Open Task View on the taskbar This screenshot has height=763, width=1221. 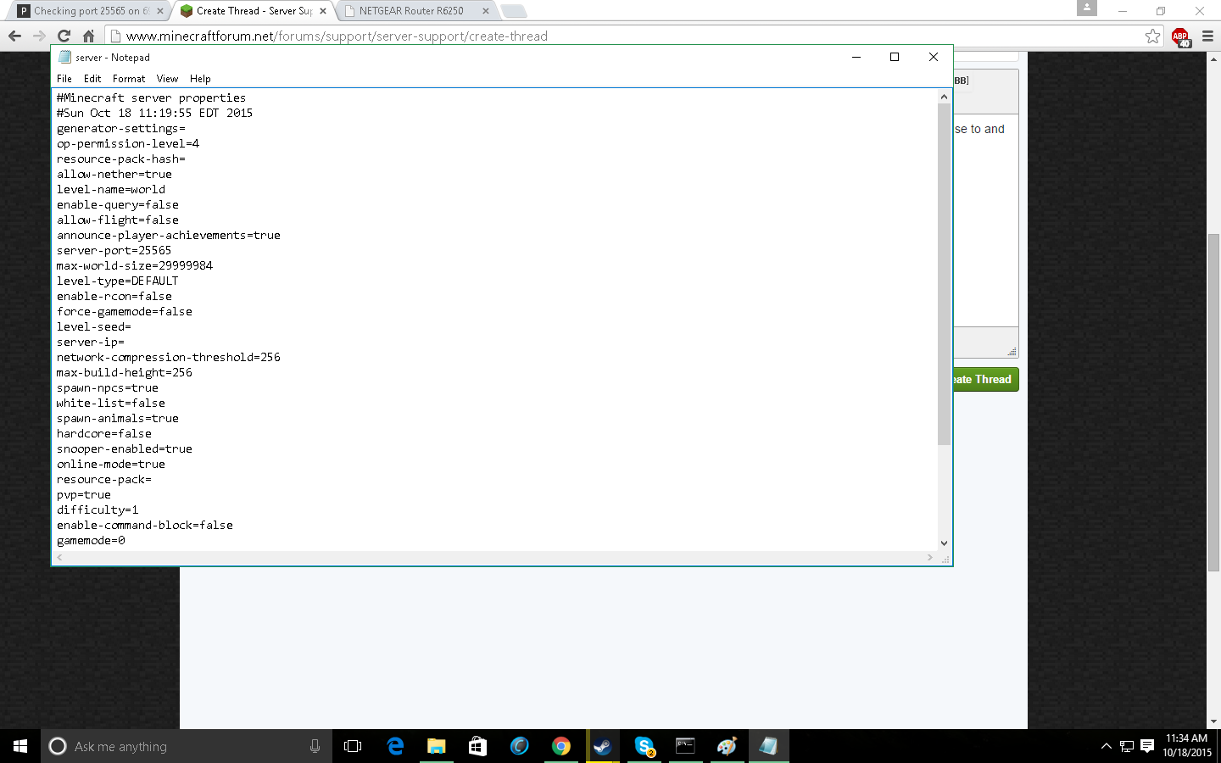(353, 746)
